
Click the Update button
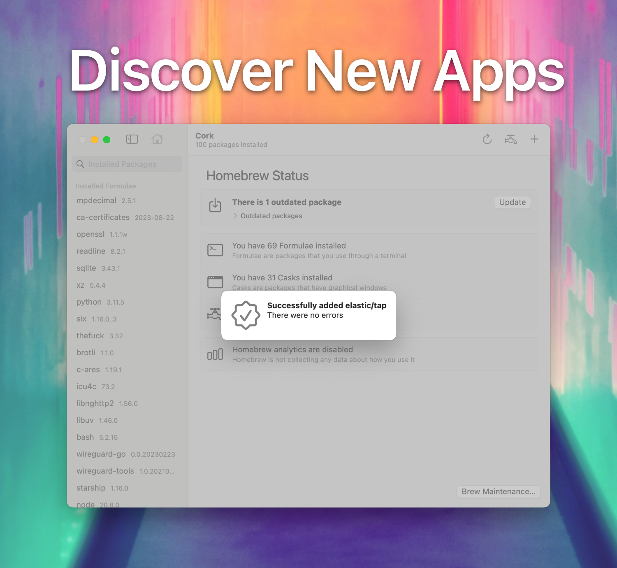(x=513, y=202)
